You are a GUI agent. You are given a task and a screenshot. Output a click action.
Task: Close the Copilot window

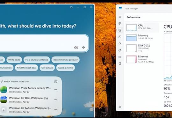tap(91, 7)
